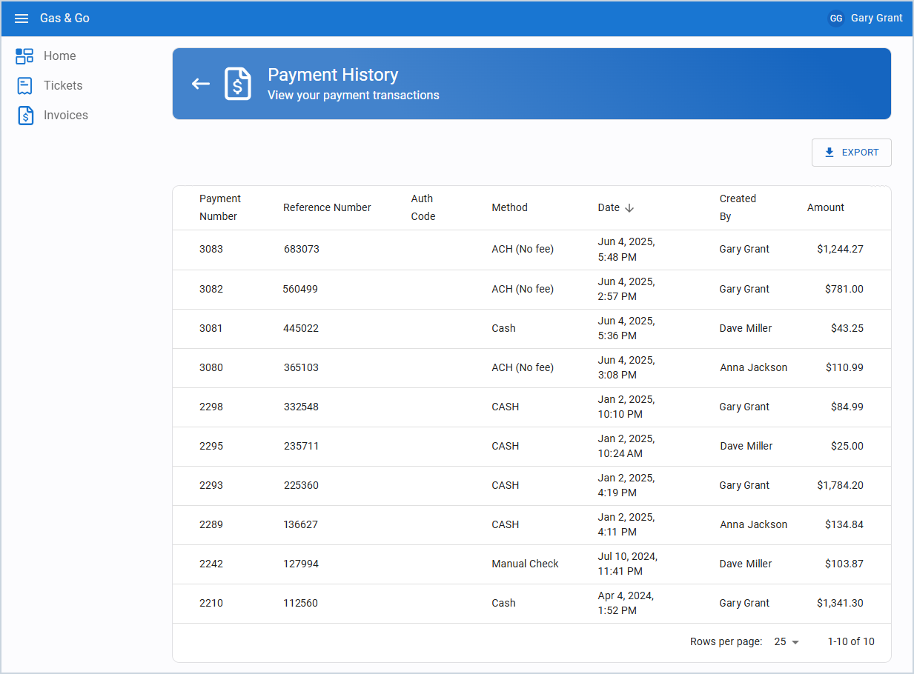
Task: Click the Payment Number column header
Action: click(219, 207)
